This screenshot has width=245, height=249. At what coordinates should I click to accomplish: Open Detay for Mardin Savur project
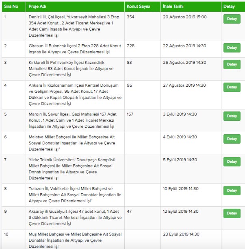coord(232,116)
